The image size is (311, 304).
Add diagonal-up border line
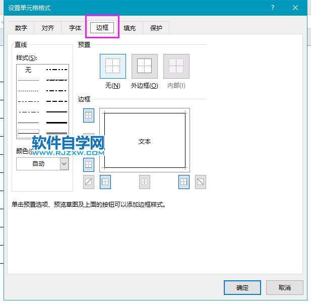pyautogui.click(x=88, y=182)
